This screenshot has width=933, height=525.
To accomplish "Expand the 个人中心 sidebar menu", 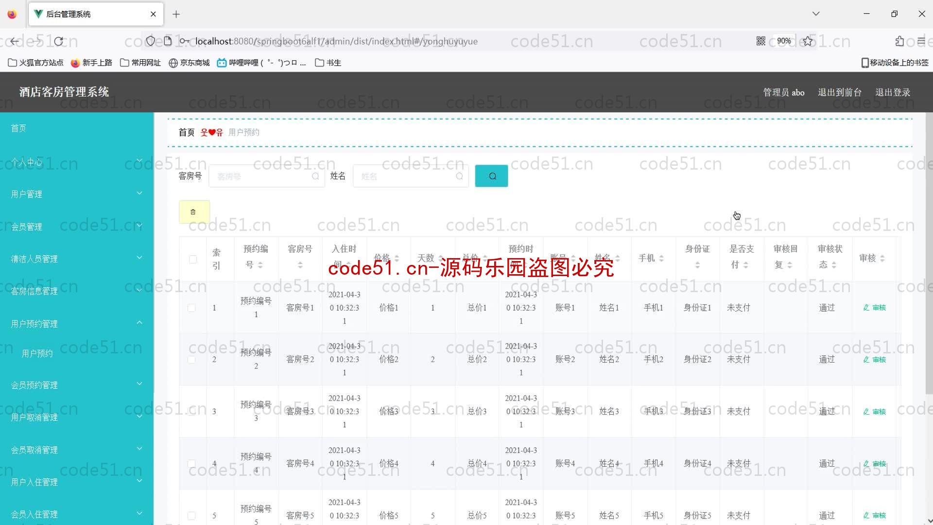I will pyautogui.click(x=77, y=162).
